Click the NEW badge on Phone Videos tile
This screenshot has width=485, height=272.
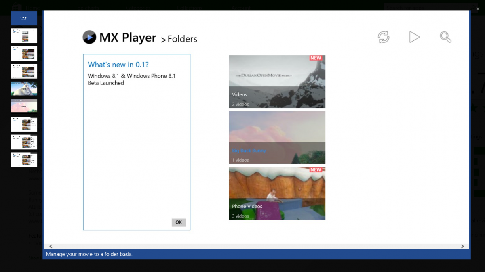[316, 170]
